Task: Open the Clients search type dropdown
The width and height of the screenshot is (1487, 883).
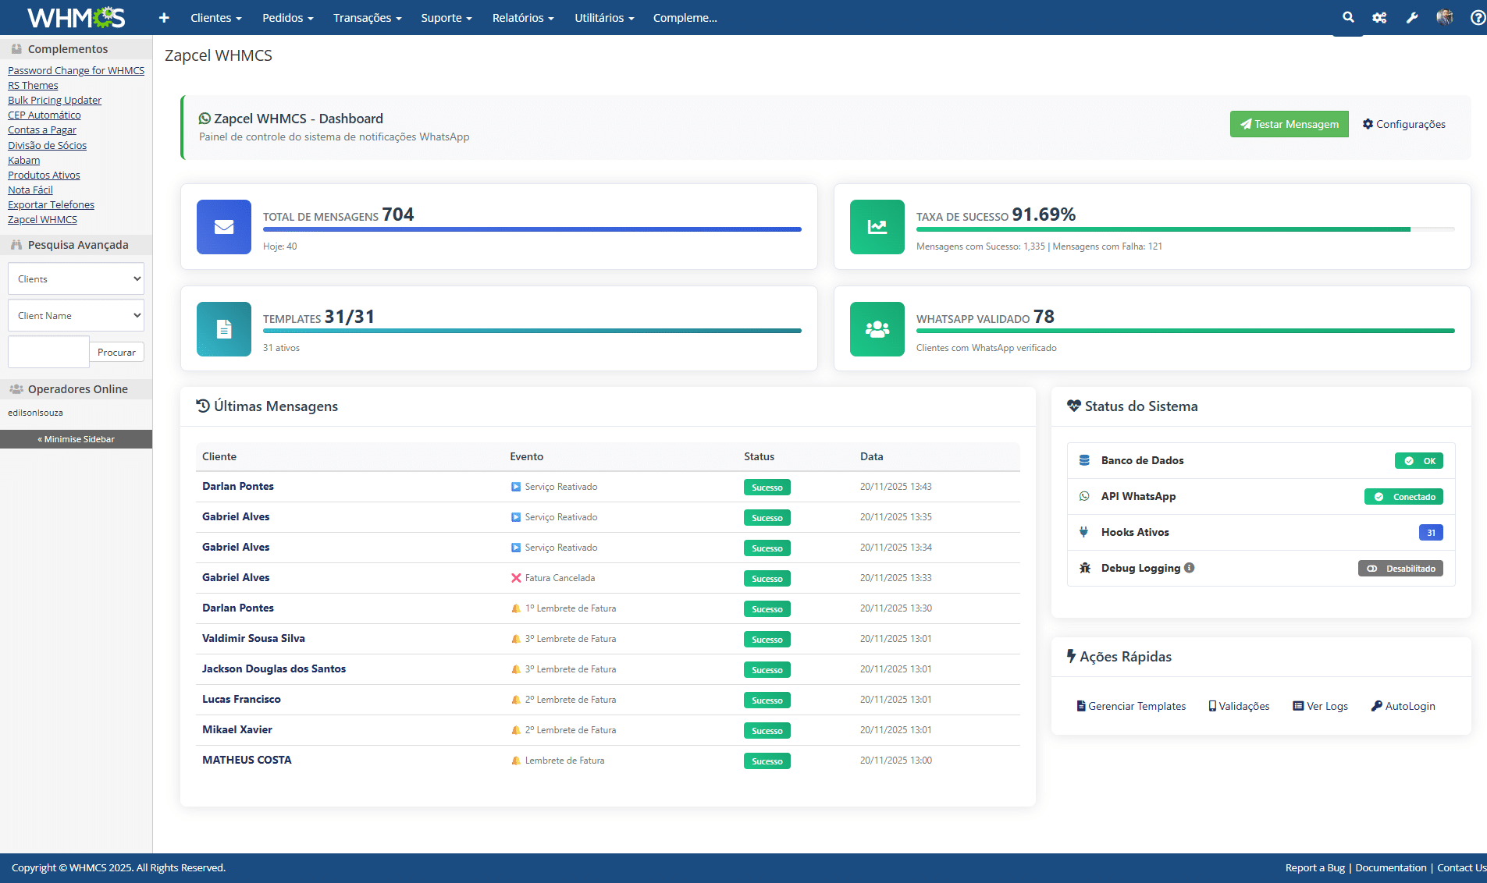Action: (x=76, y=279)
